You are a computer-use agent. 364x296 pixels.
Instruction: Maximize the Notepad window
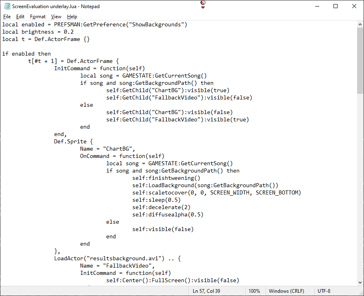[336, 6]
